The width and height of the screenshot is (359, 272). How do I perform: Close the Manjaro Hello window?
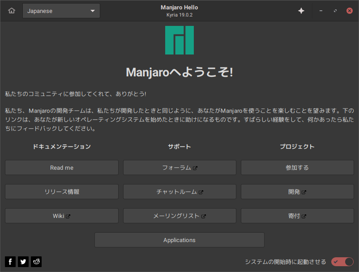[350, 11]
